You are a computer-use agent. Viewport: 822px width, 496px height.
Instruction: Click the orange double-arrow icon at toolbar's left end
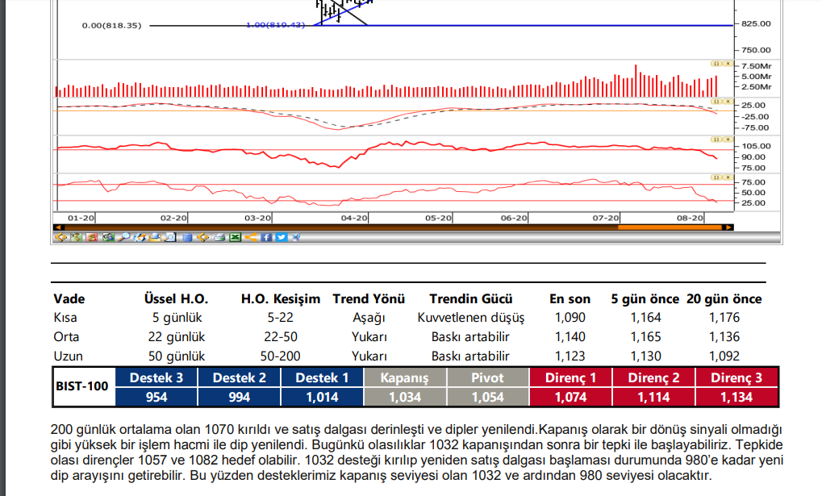pyautogui.click(x=61, y=237)
